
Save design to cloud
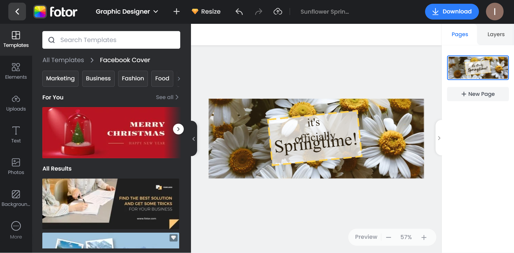point(278,12)
